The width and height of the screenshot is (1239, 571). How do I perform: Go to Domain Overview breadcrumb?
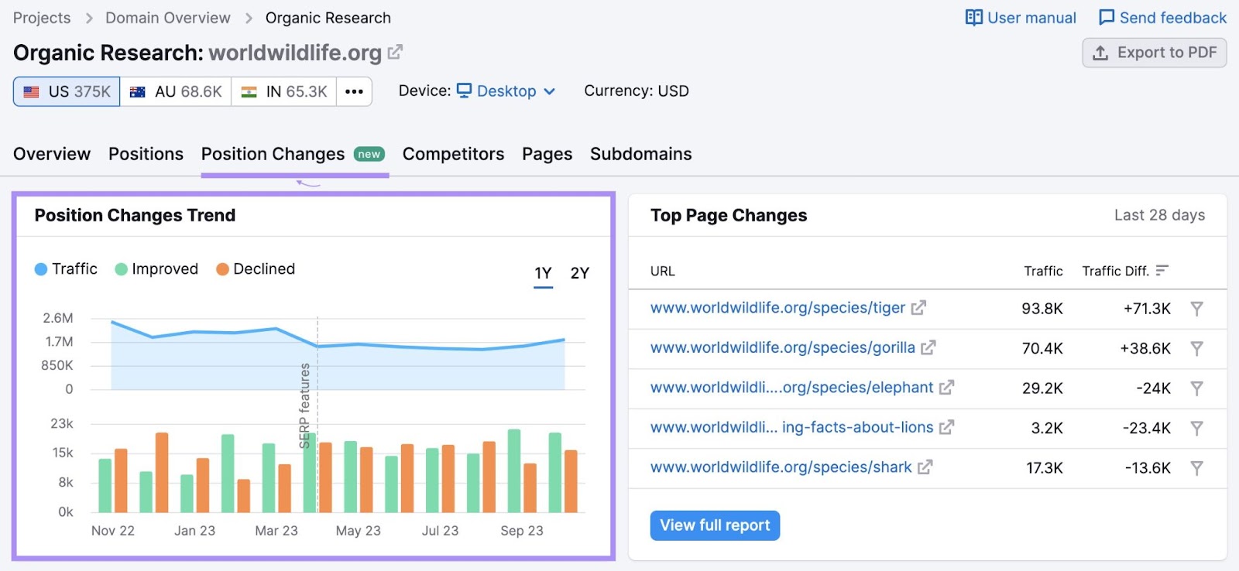point(168,18)
